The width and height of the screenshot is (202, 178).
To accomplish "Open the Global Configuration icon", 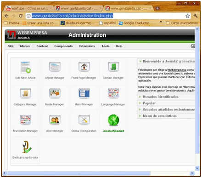I will (84, 120).
